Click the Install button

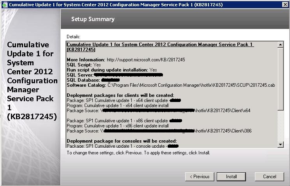pos(231,177)
